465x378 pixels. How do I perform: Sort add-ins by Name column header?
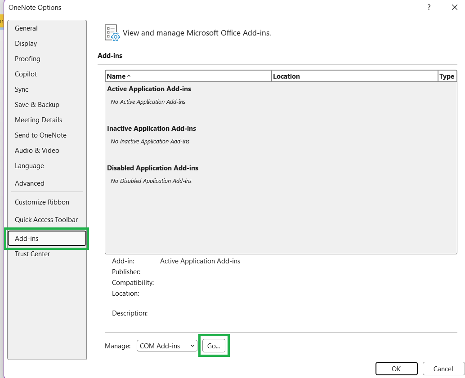[188, 76]
